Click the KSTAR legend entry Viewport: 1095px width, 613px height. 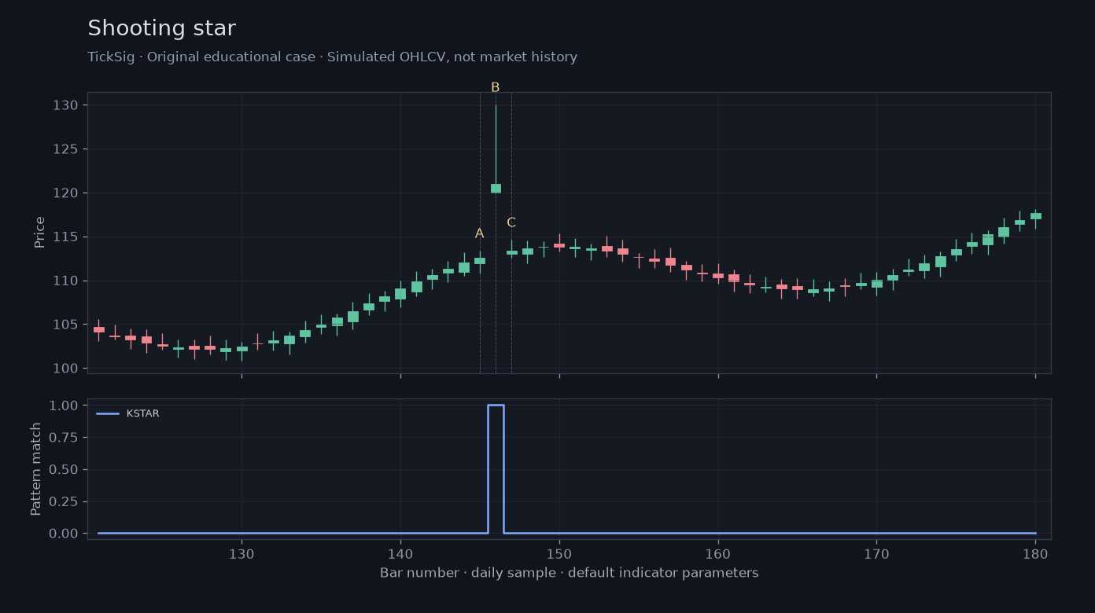127,413
